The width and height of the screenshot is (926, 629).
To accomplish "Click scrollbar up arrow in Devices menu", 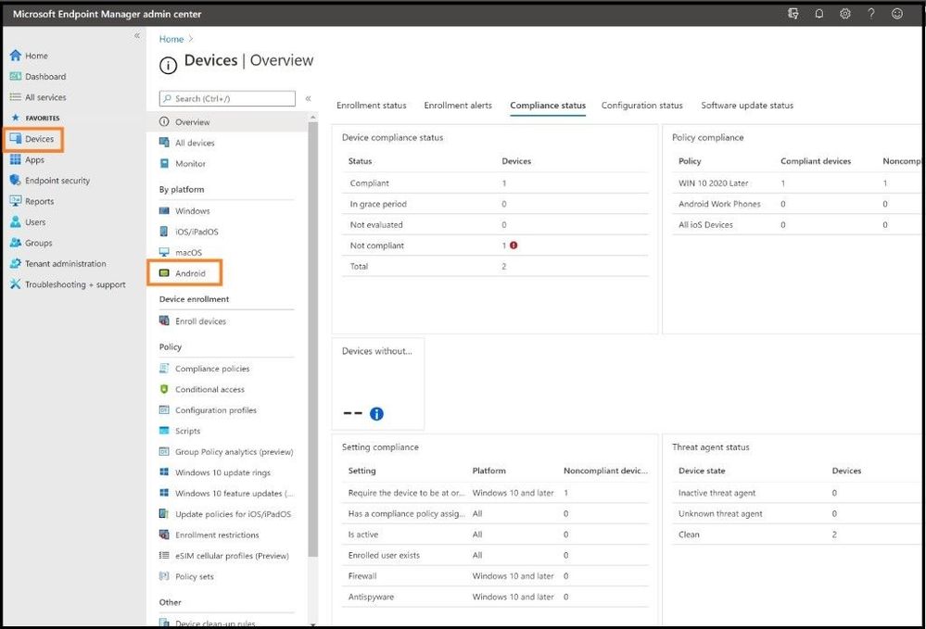I will [x=313, y=118].
